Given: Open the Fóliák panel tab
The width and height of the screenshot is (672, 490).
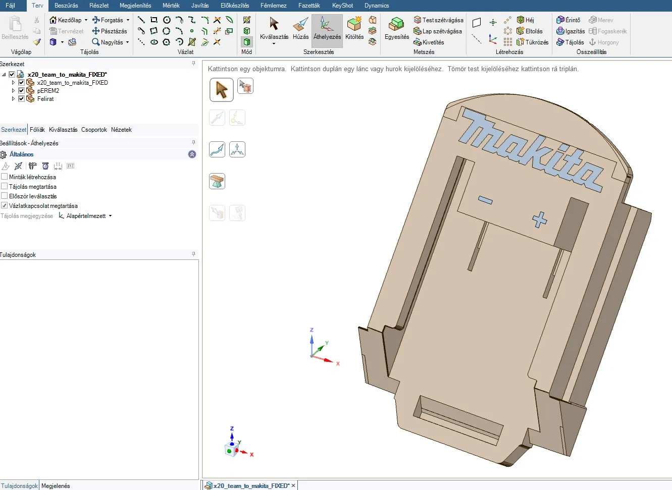Looking at the screenshot, I should 37,130.
